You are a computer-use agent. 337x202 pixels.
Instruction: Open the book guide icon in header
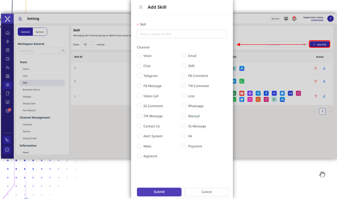point(286,19)
